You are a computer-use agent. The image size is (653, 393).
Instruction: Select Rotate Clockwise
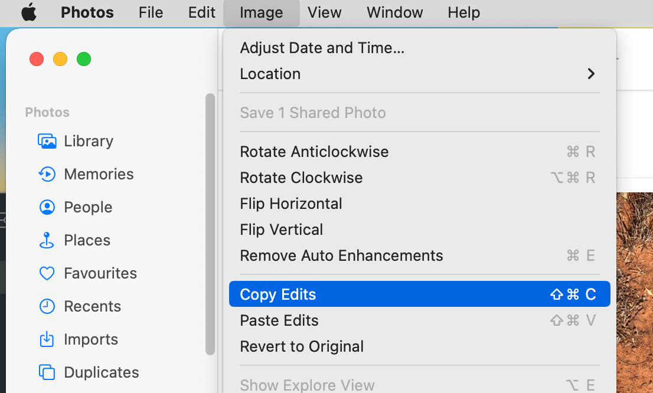point(419,178)
